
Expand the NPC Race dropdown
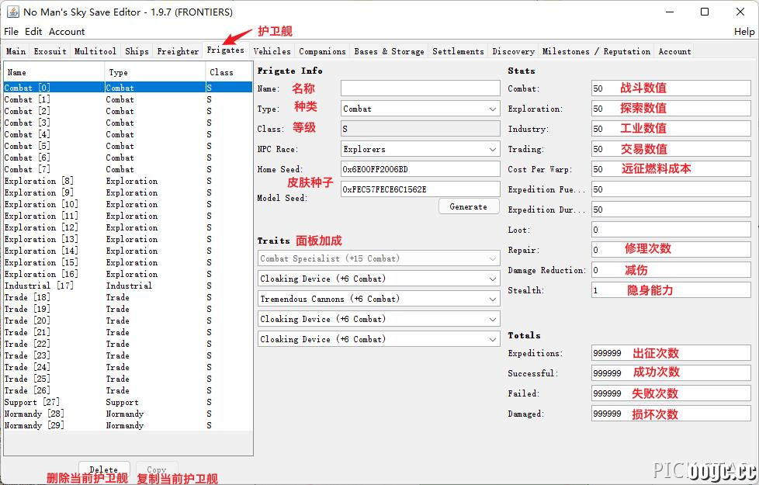[x=420, y=149]
